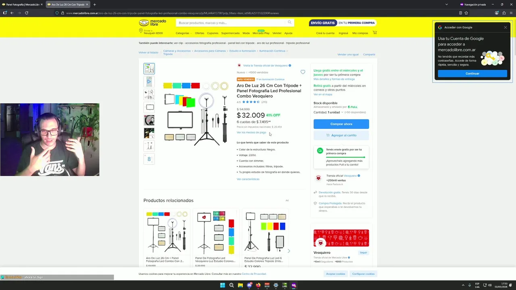Show next related products with arrow
The height and width of the screenshot is (290, 516).
(x=289, y=251)
